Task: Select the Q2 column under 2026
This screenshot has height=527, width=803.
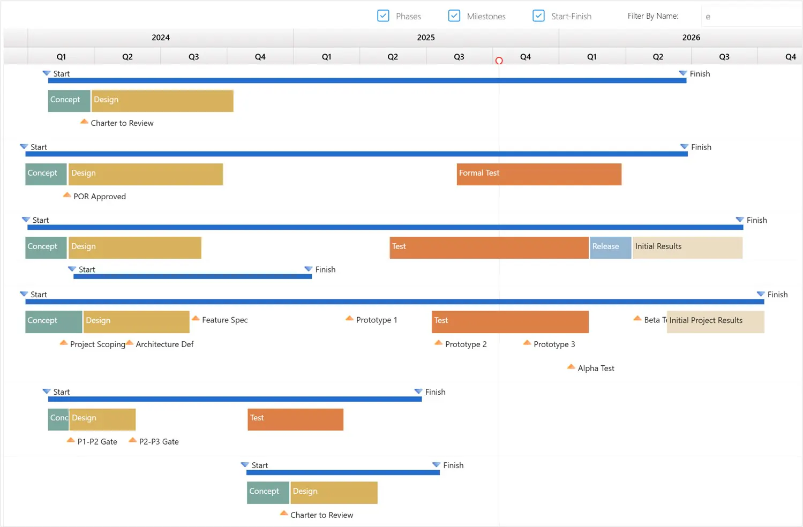Action: (658, 56)
